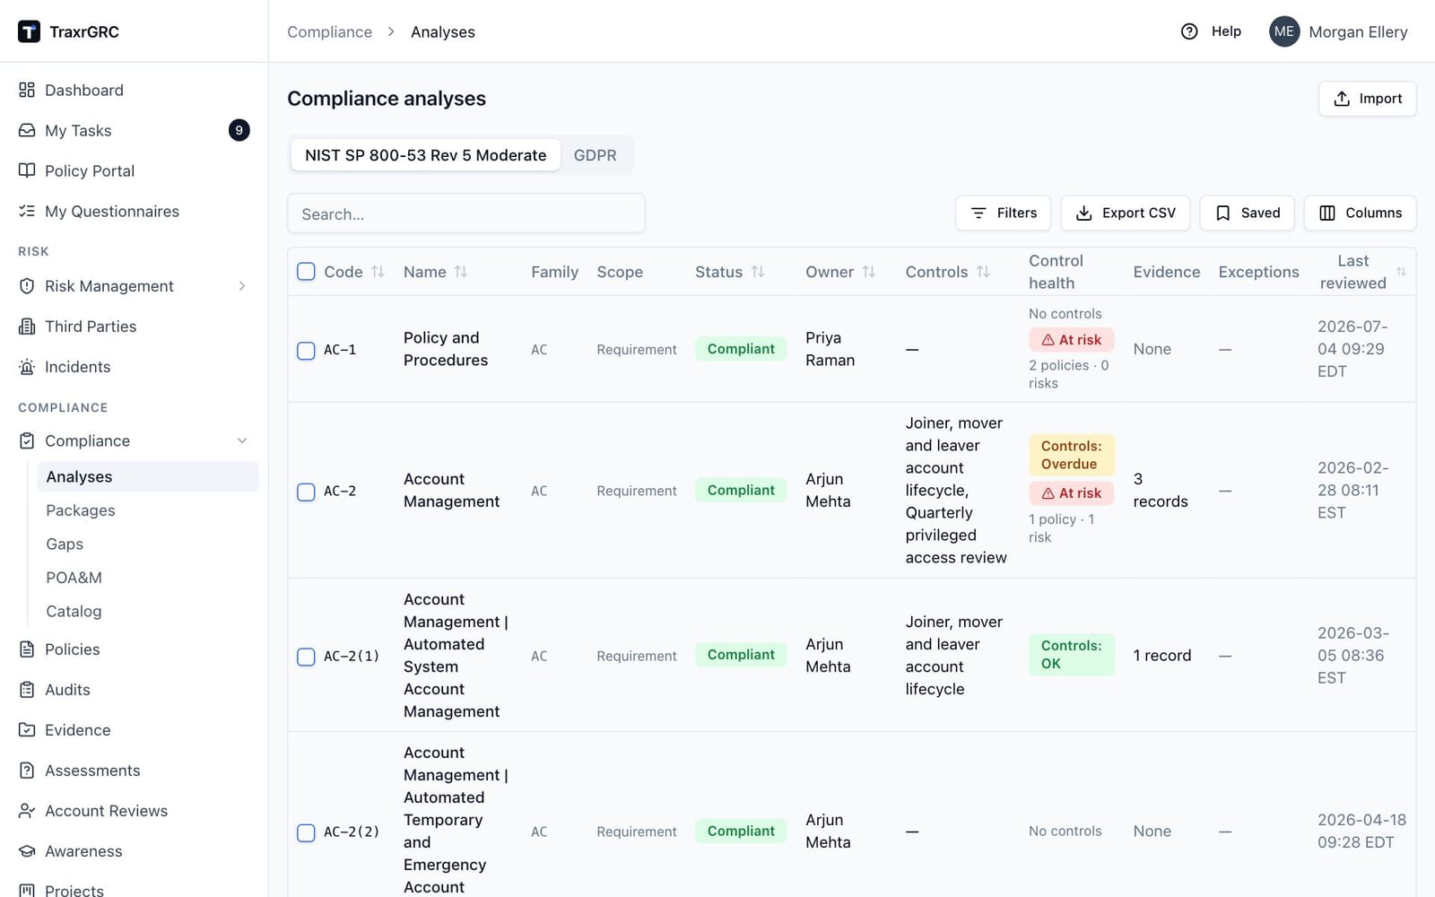Screen dimensions: 1435x897
Task: Switch to the GDPR tab
Action: pos(596,155)
